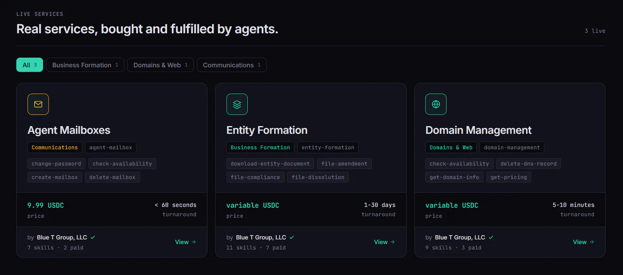Click the agent-mailbox tag

[x=110, y=147]
